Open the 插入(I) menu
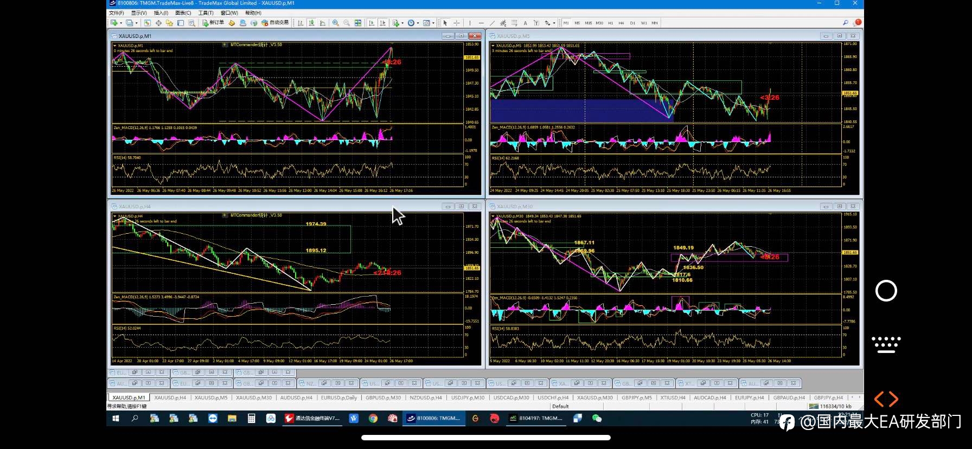The height and width of the screenshot is (449, 972). pyautogui.click(x=161, y=12)
